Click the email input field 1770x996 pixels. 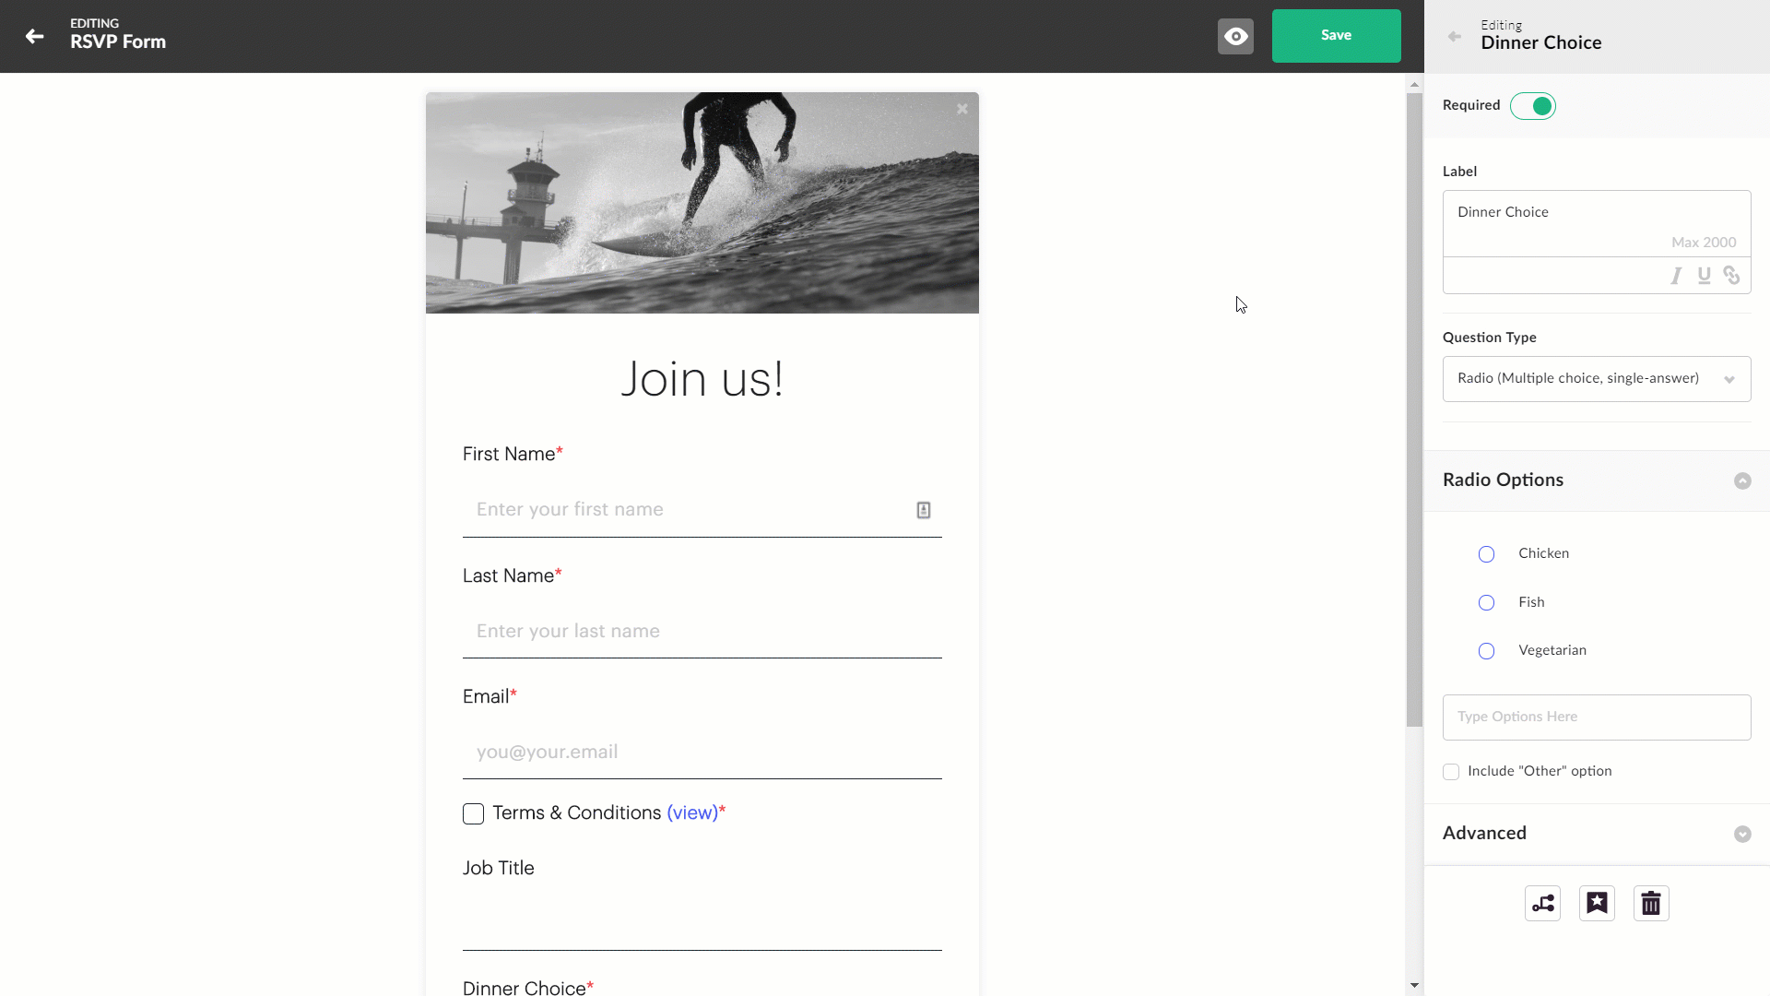coord(702,753)
